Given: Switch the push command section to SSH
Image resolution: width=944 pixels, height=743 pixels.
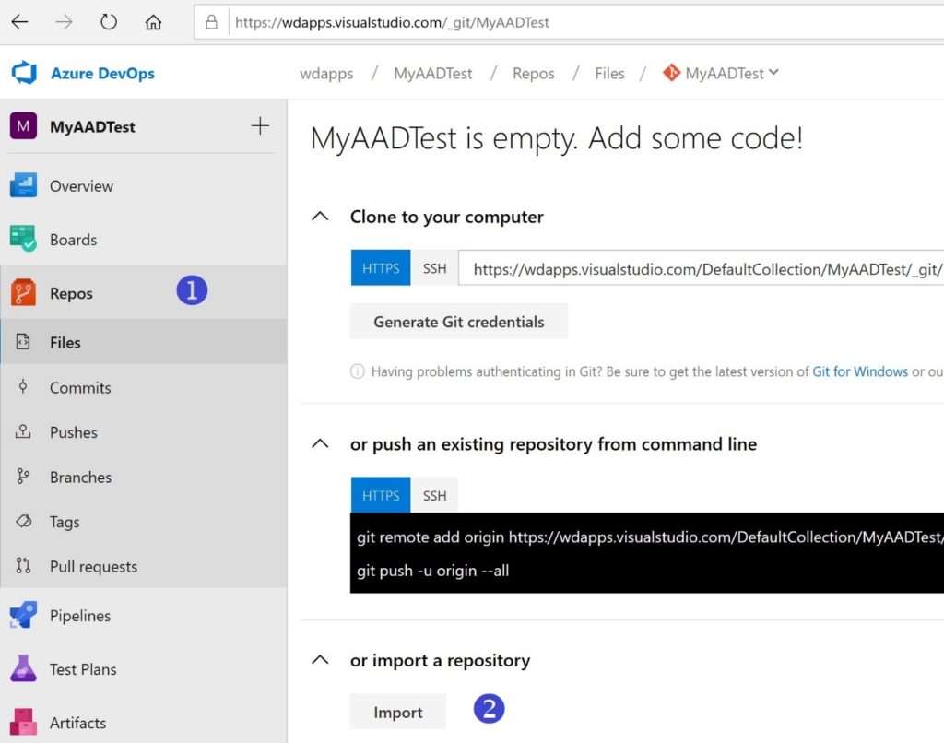Looking at the screenshot, I should [x=434, y=495].
